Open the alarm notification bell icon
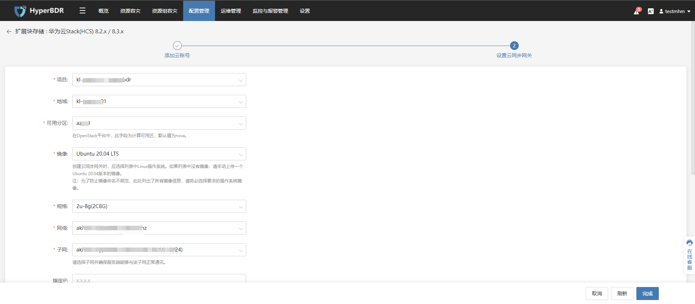 pyautogui.click(x=637, y=11)
